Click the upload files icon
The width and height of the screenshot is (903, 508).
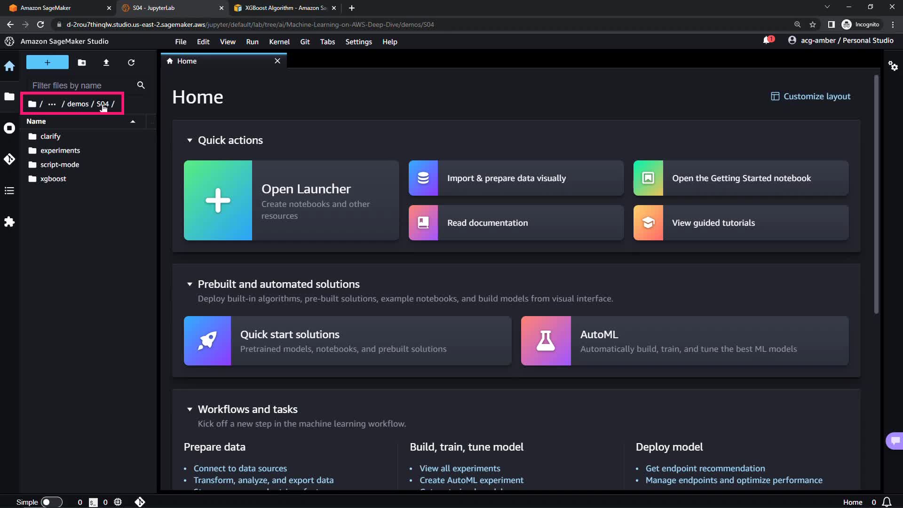click(x=106, y=63)
